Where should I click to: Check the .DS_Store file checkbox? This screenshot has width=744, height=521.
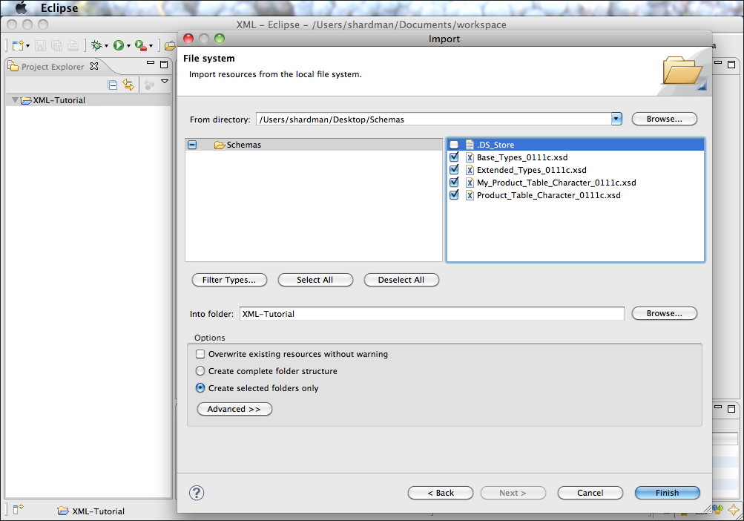pyautogui.click(x=454, y=145)
